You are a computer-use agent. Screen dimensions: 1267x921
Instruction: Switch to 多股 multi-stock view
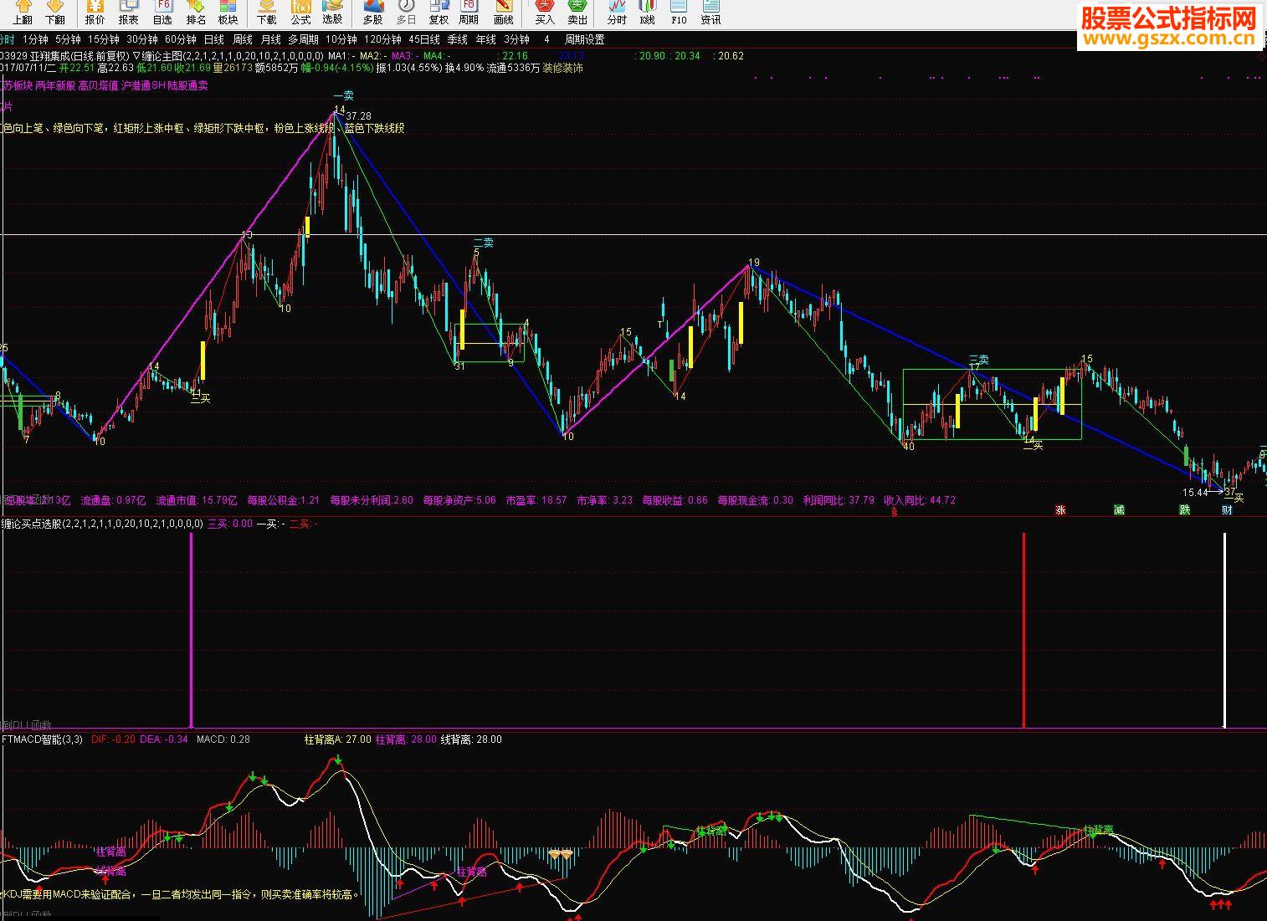(372, 13)
